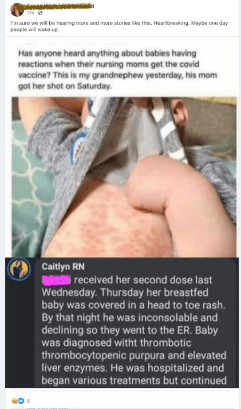This screenshot has width=241, height=409.
Task: Open the post author's profile picture
Action: click(x=17, y=9)
